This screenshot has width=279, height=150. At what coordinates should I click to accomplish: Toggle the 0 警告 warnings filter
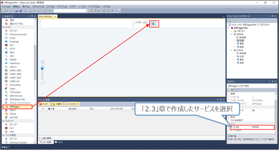57,104
